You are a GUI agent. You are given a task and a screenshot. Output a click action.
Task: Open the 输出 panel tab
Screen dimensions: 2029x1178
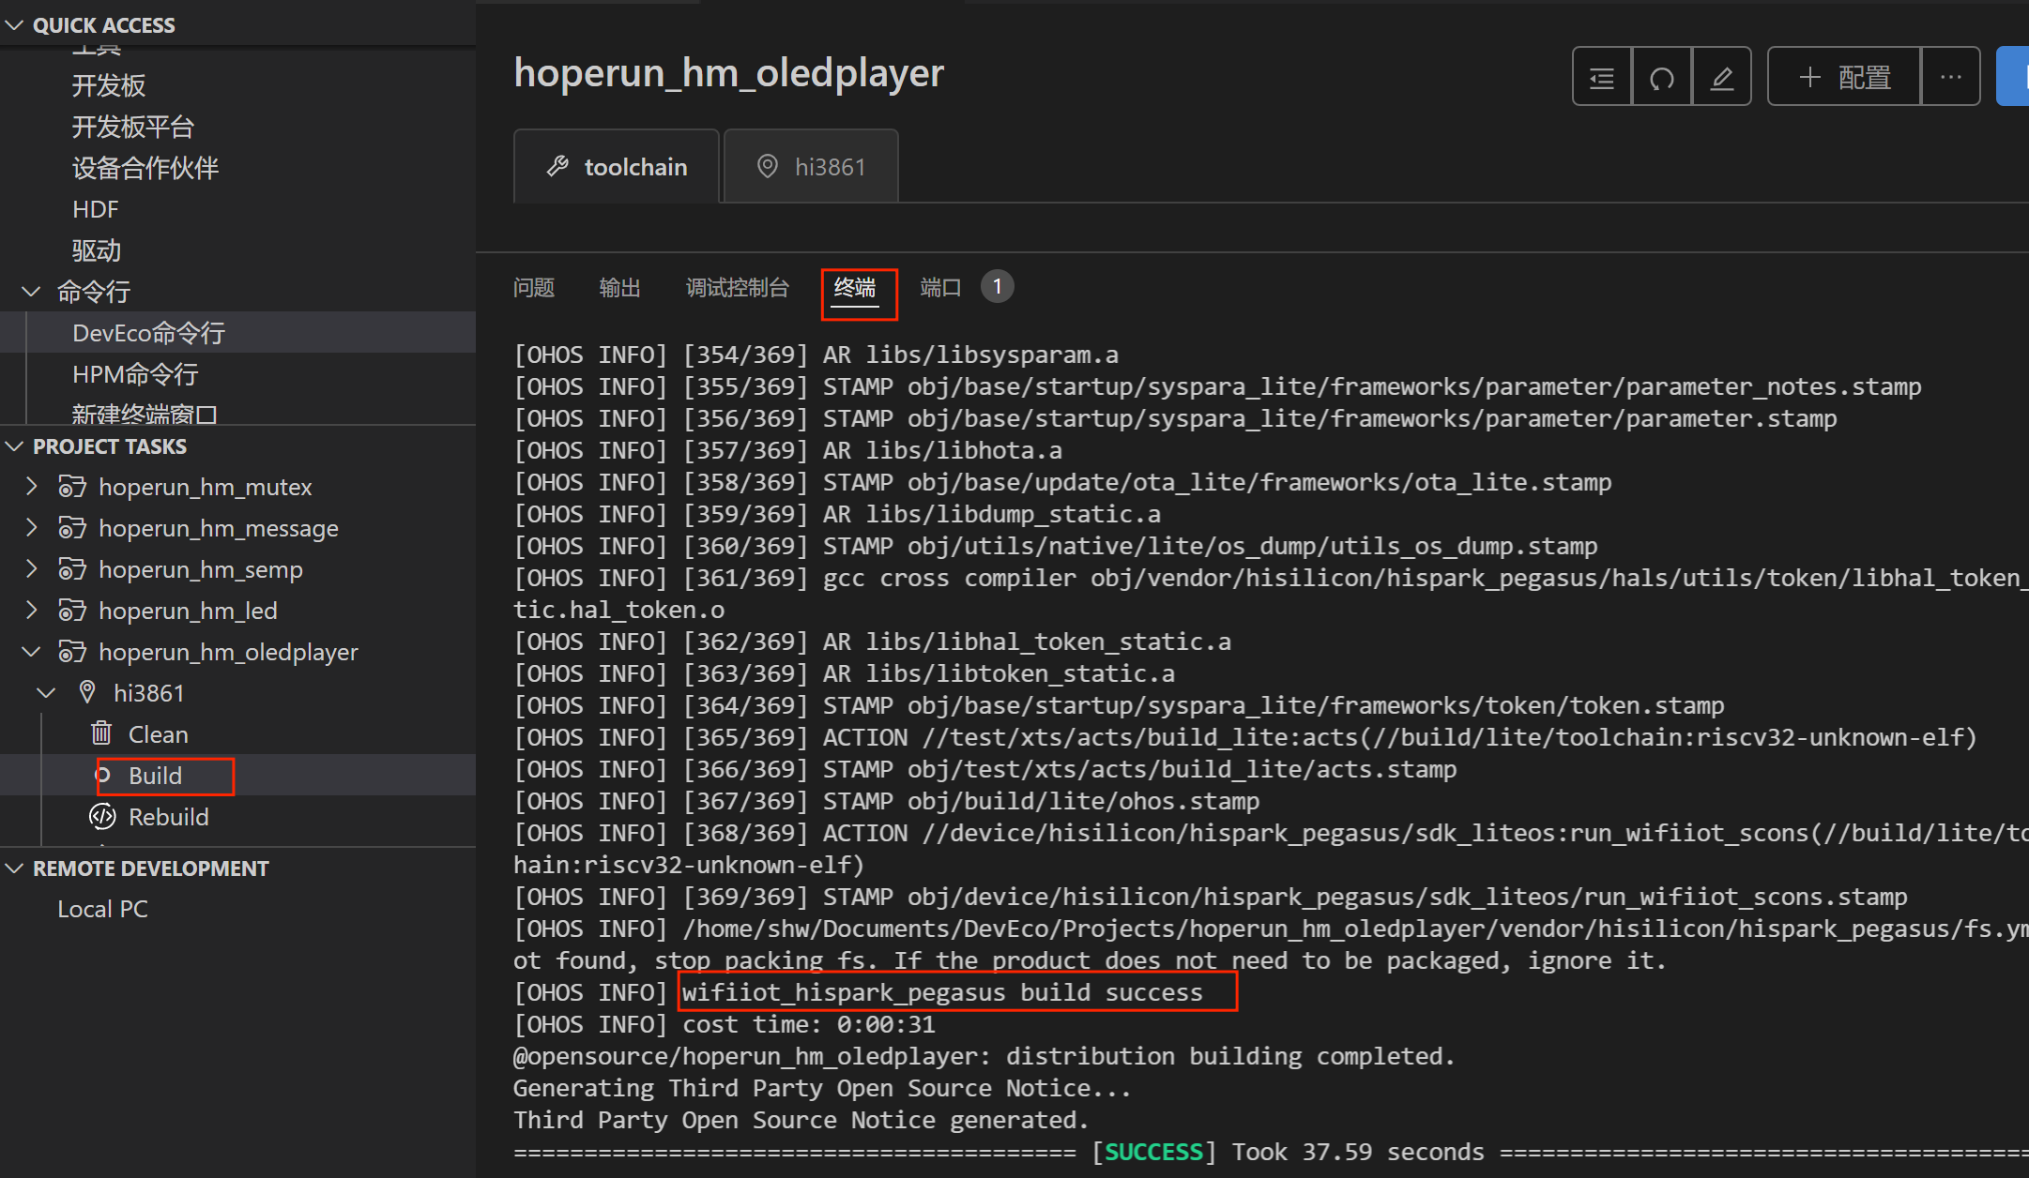click(620, 287)
